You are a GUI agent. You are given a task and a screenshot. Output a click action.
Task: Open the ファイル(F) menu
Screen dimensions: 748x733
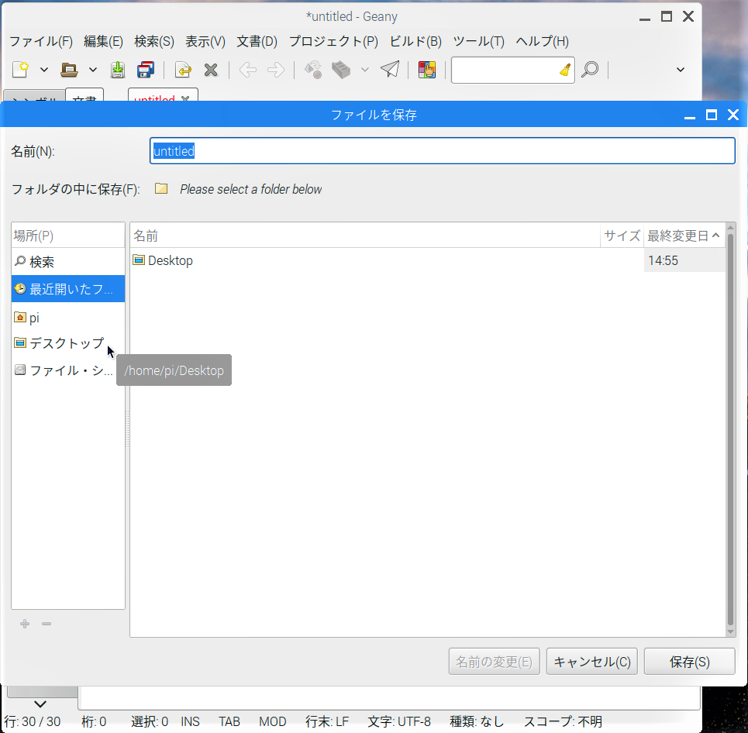pyautogui.click(x=41, y=42)
